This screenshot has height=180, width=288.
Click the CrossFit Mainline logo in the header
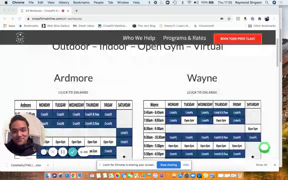coord(20,37)
